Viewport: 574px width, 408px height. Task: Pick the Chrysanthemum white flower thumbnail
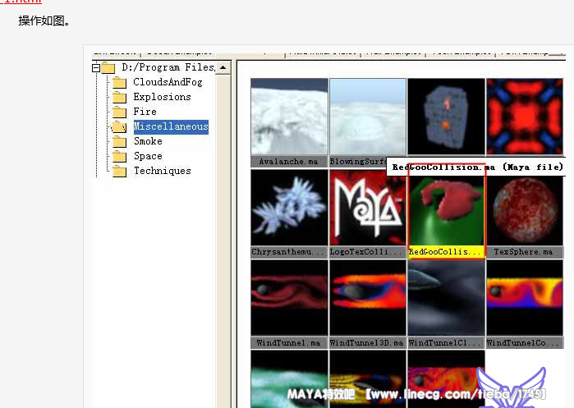coord(289,208)
